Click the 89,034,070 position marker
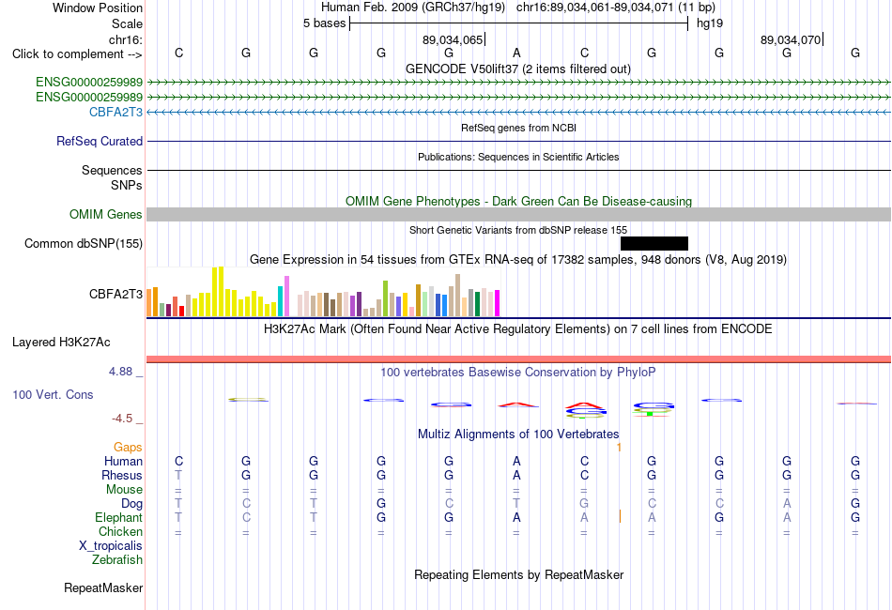 click(792, 39)
